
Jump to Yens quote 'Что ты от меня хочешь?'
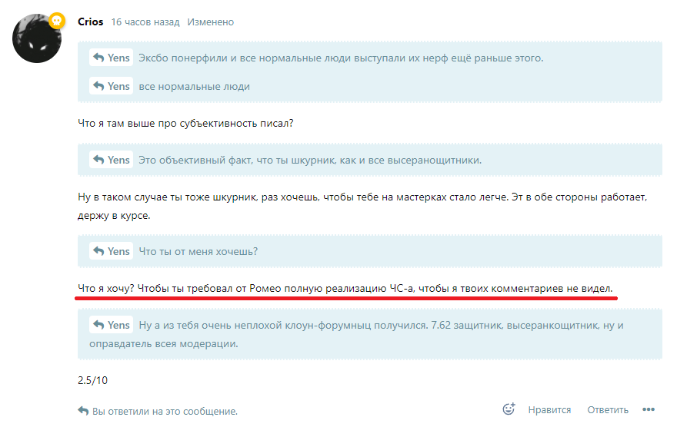111,251
